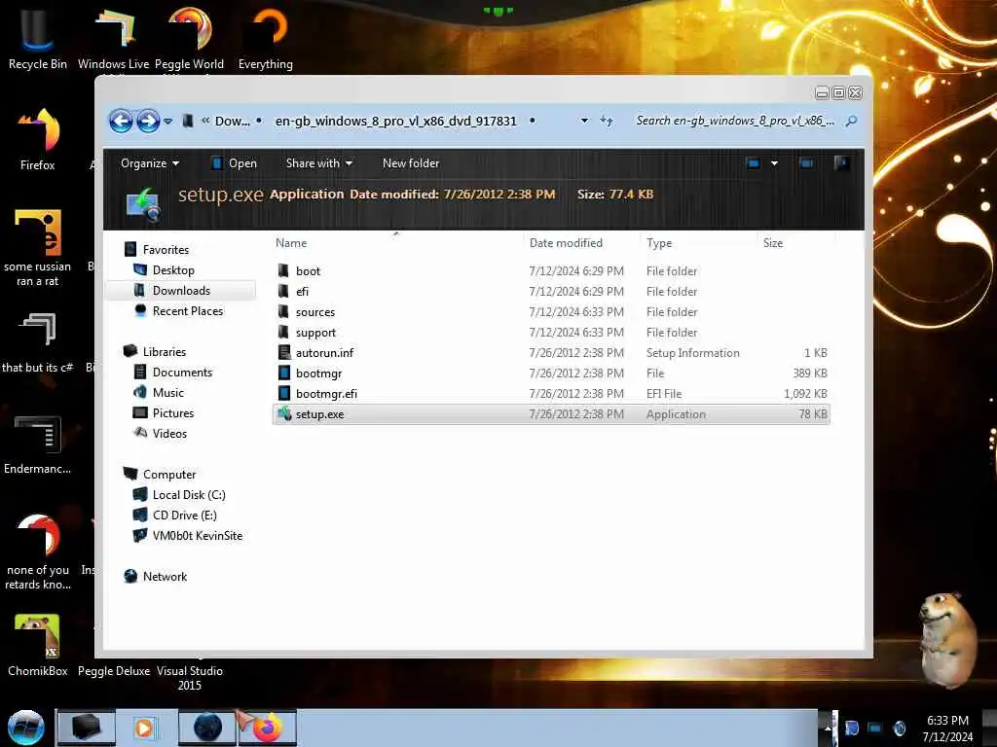Open the Organize menu
The image size is (997, 747).
(x=149, y=163)
